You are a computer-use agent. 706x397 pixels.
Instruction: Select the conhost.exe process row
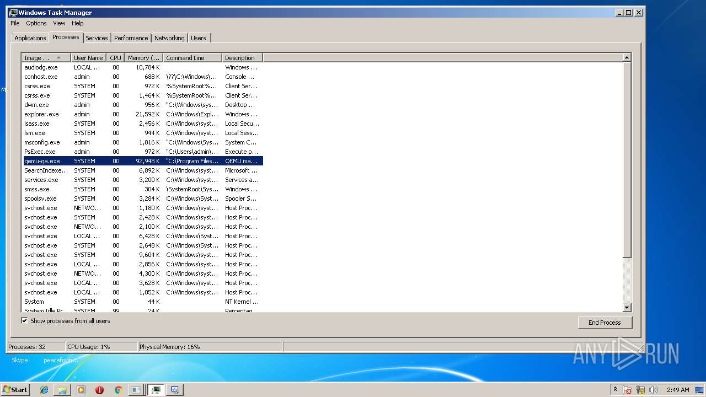point(142,77)
